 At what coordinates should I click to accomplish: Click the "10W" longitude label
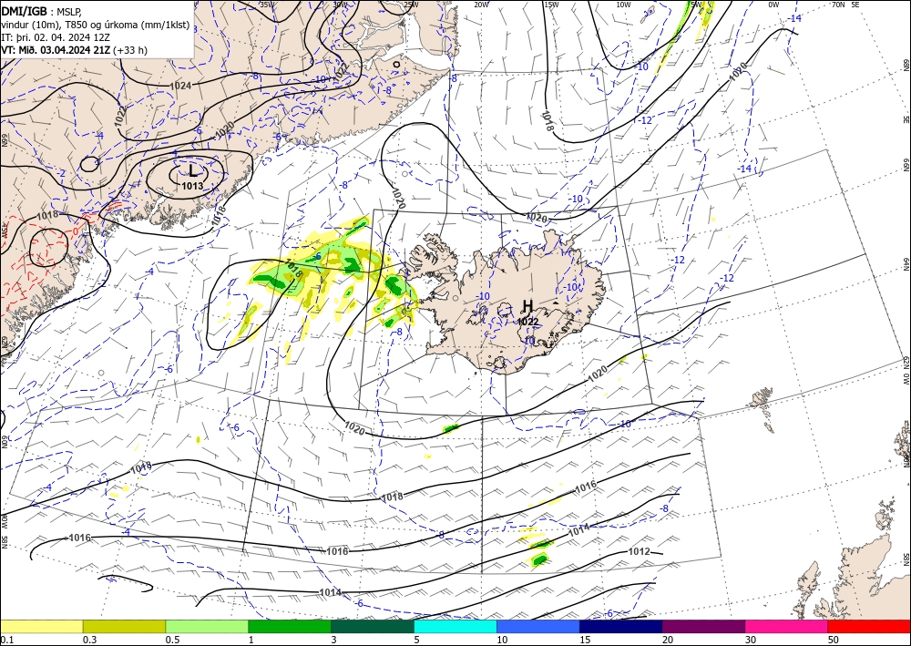click(x=623, y=5)
